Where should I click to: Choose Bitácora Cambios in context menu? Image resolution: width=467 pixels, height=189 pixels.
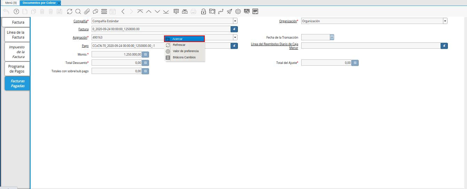coord(184,57)
